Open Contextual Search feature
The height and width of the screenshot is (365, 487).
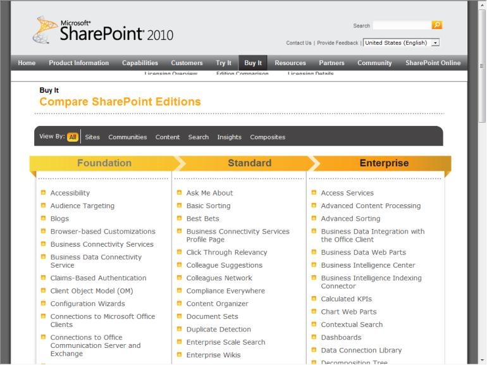click(x=352, y=325)
